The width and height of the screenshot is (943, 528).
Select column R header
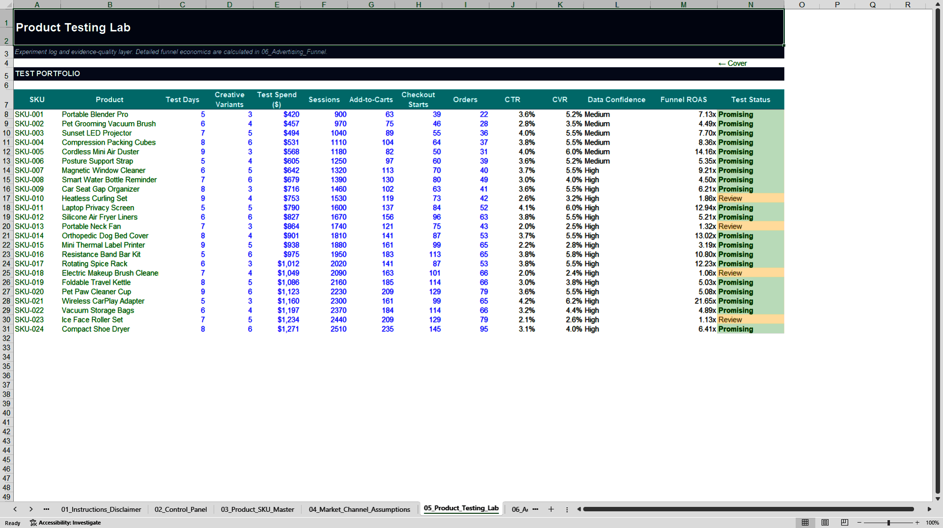tap(908, 4)
